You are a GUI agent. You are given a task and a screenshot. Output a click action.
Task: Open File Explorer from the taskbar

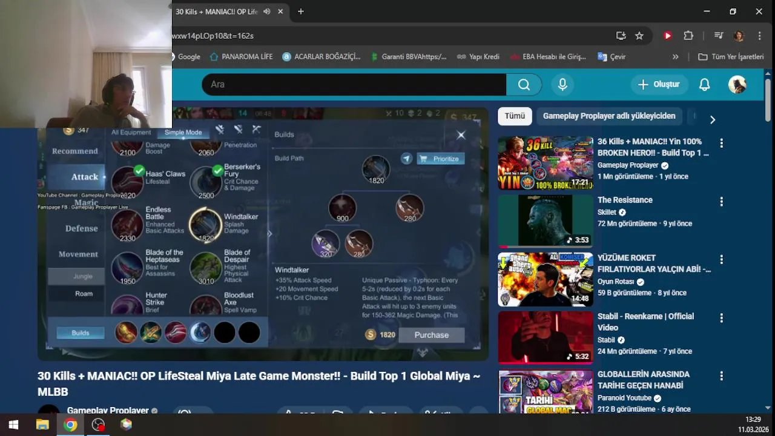click(x=42, y=425)
